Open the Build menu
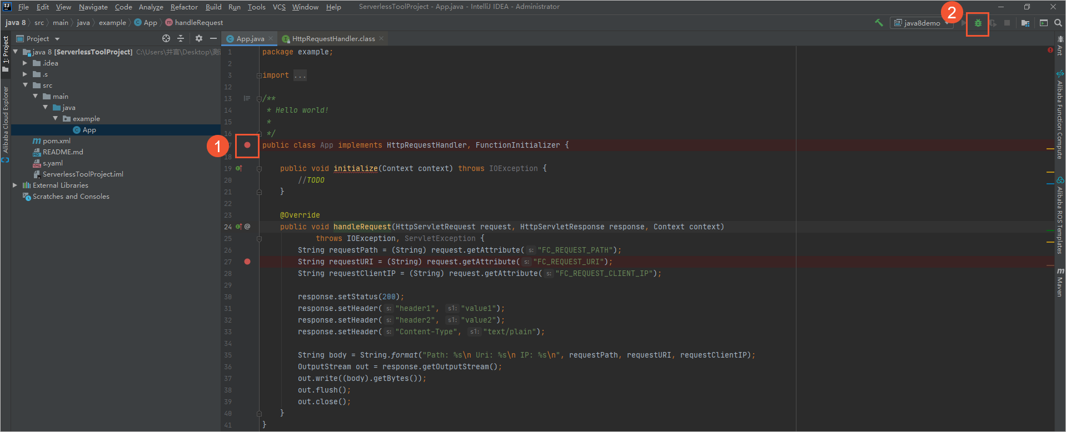Viewport: 1066px width, 432px height. point(213,7)
